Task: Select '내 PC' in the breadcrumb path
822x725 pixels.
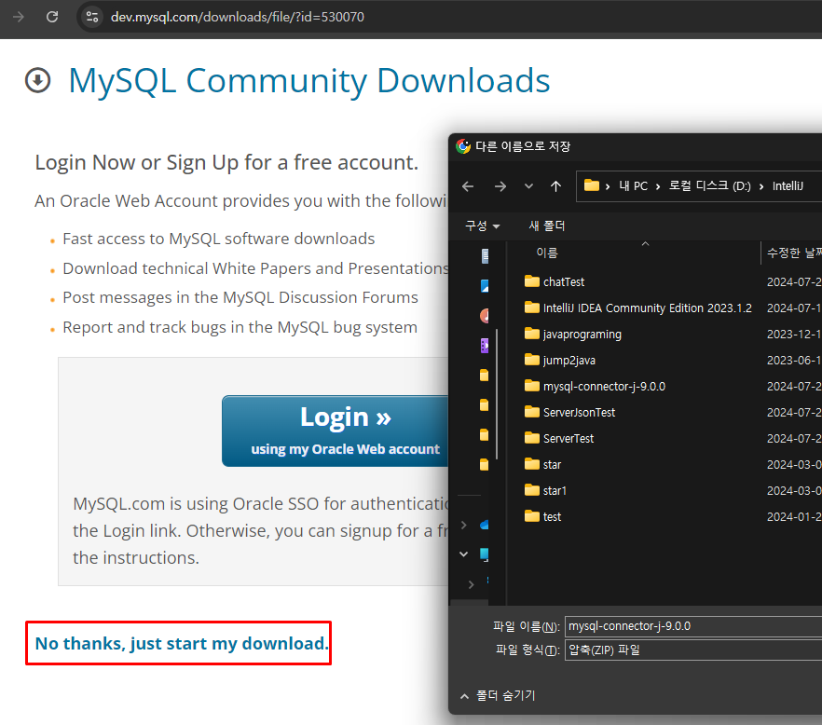Action: (633, 186)
